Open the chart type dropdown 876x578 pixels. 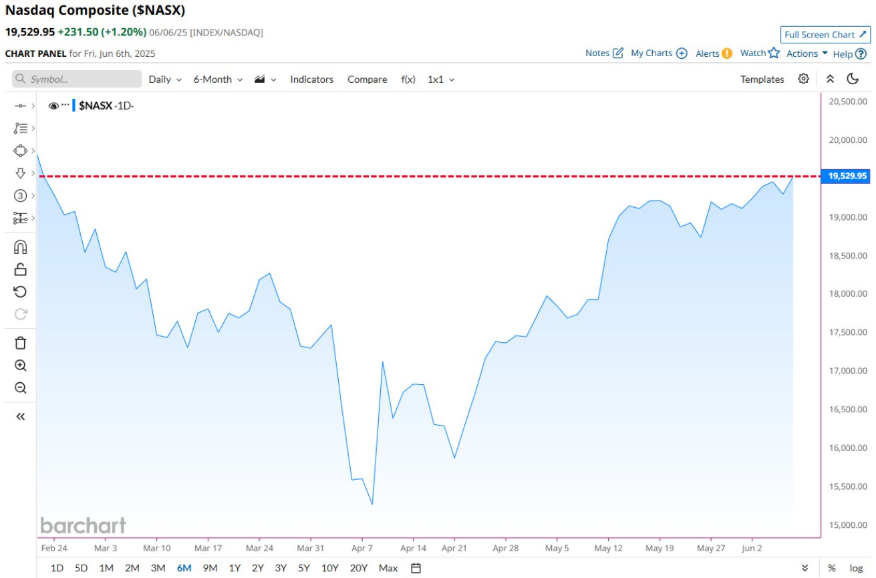click(265, 79)
